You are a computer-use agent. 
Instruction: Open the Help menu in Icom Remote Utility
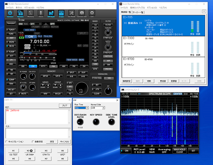point(163,7)
